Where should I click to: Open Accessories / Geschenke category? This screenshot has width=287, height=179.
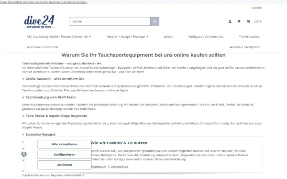point(43,47)
